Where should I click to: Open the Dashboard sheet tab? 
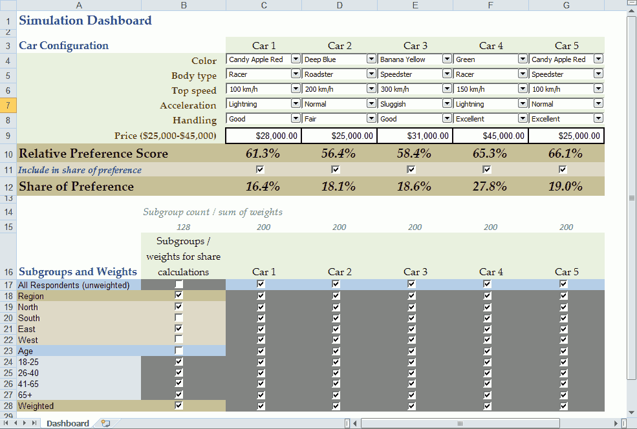point(67,423)
